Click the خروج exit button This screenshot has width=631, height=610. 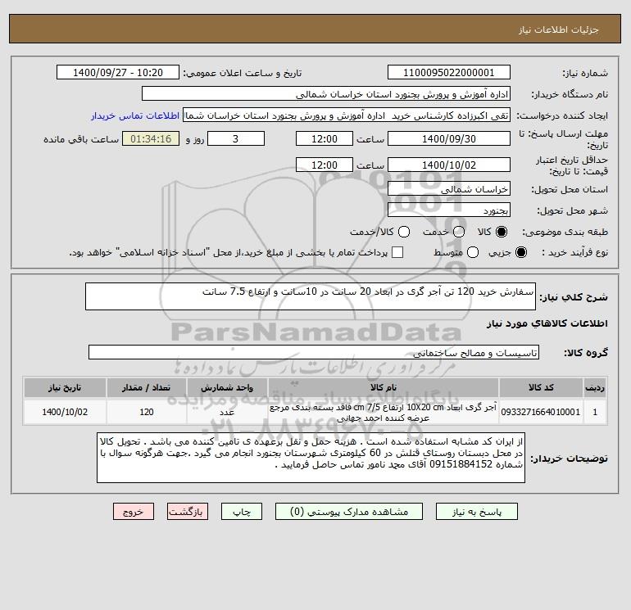(134, 512)
